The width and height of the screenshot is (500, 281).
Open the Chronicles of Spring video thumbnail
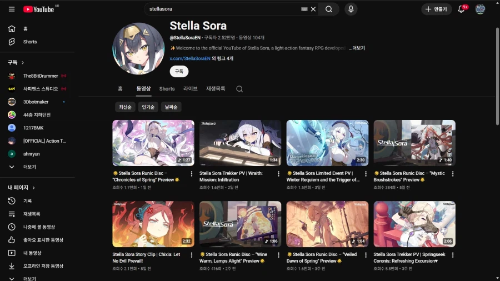(x=153, y=143)
